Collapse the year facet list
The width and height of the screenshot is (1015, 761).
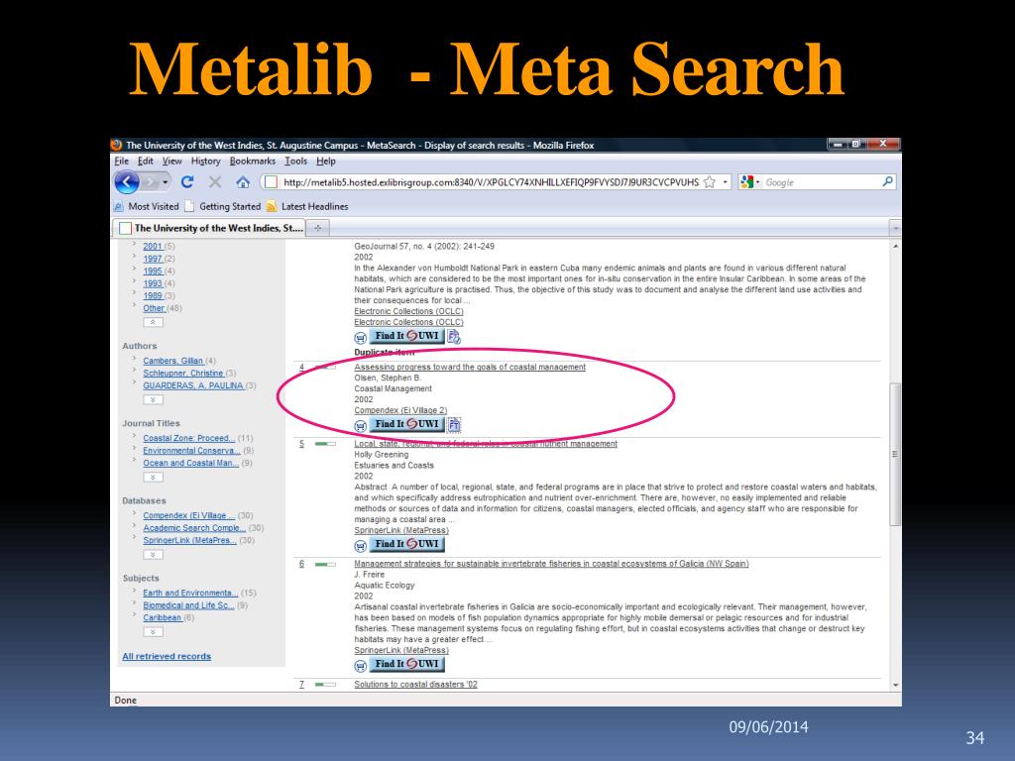click(x=153, y=322)
